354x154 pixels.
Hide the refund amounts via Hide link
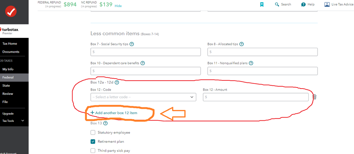coord(118,6)
